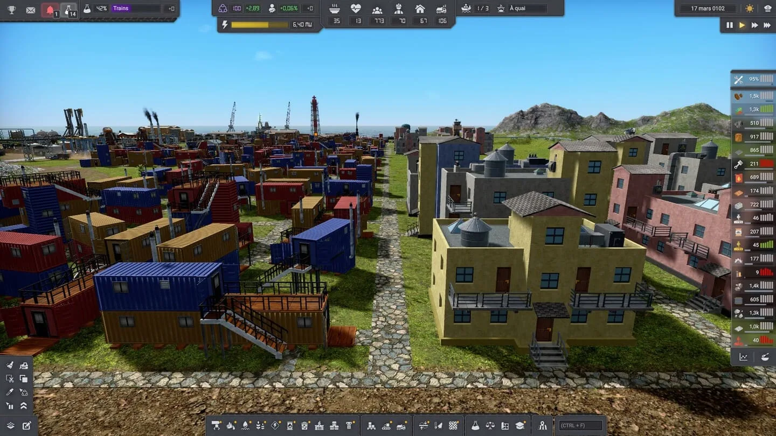Click the yellow electricity power bar
Screen dimensions: 776x436
point(259,25)
